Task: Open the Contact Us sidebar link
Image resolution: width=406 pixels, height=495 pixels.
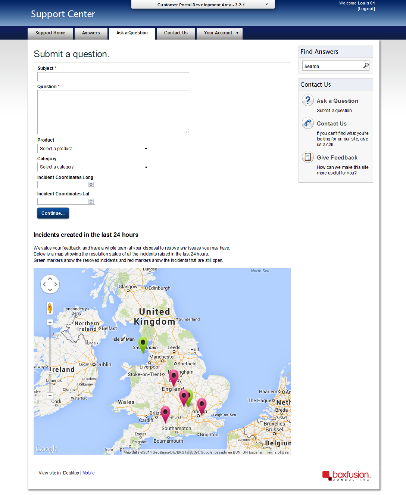Action: (332, 124)
